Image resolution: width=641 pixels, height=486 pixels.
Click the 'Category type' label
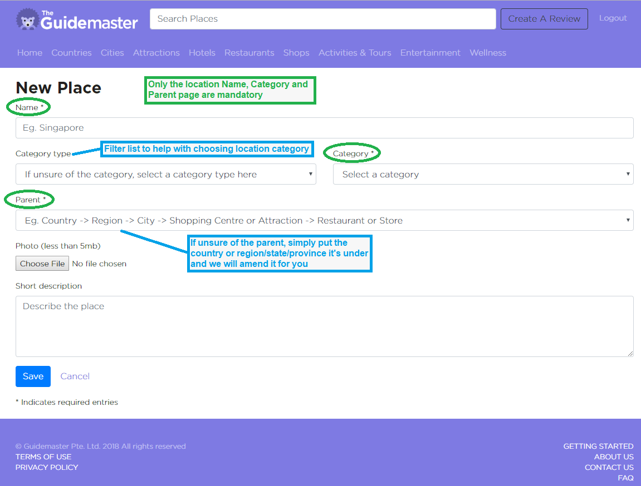pos(43,154)
